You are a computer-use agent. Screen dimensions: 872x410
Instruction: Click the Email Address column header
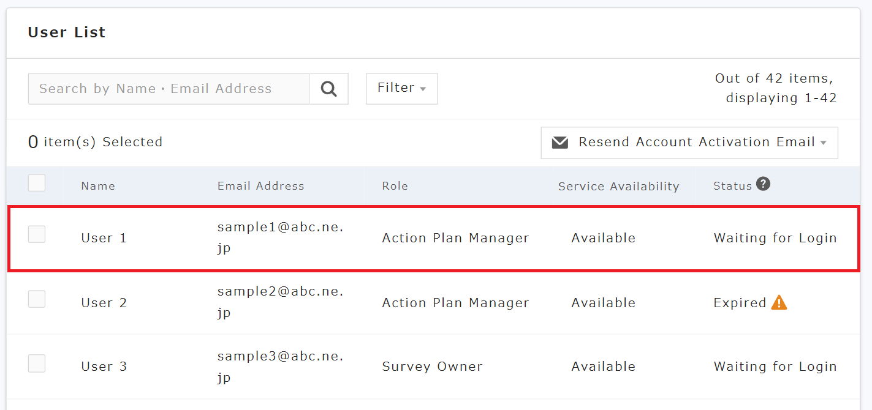click(260, 186)
